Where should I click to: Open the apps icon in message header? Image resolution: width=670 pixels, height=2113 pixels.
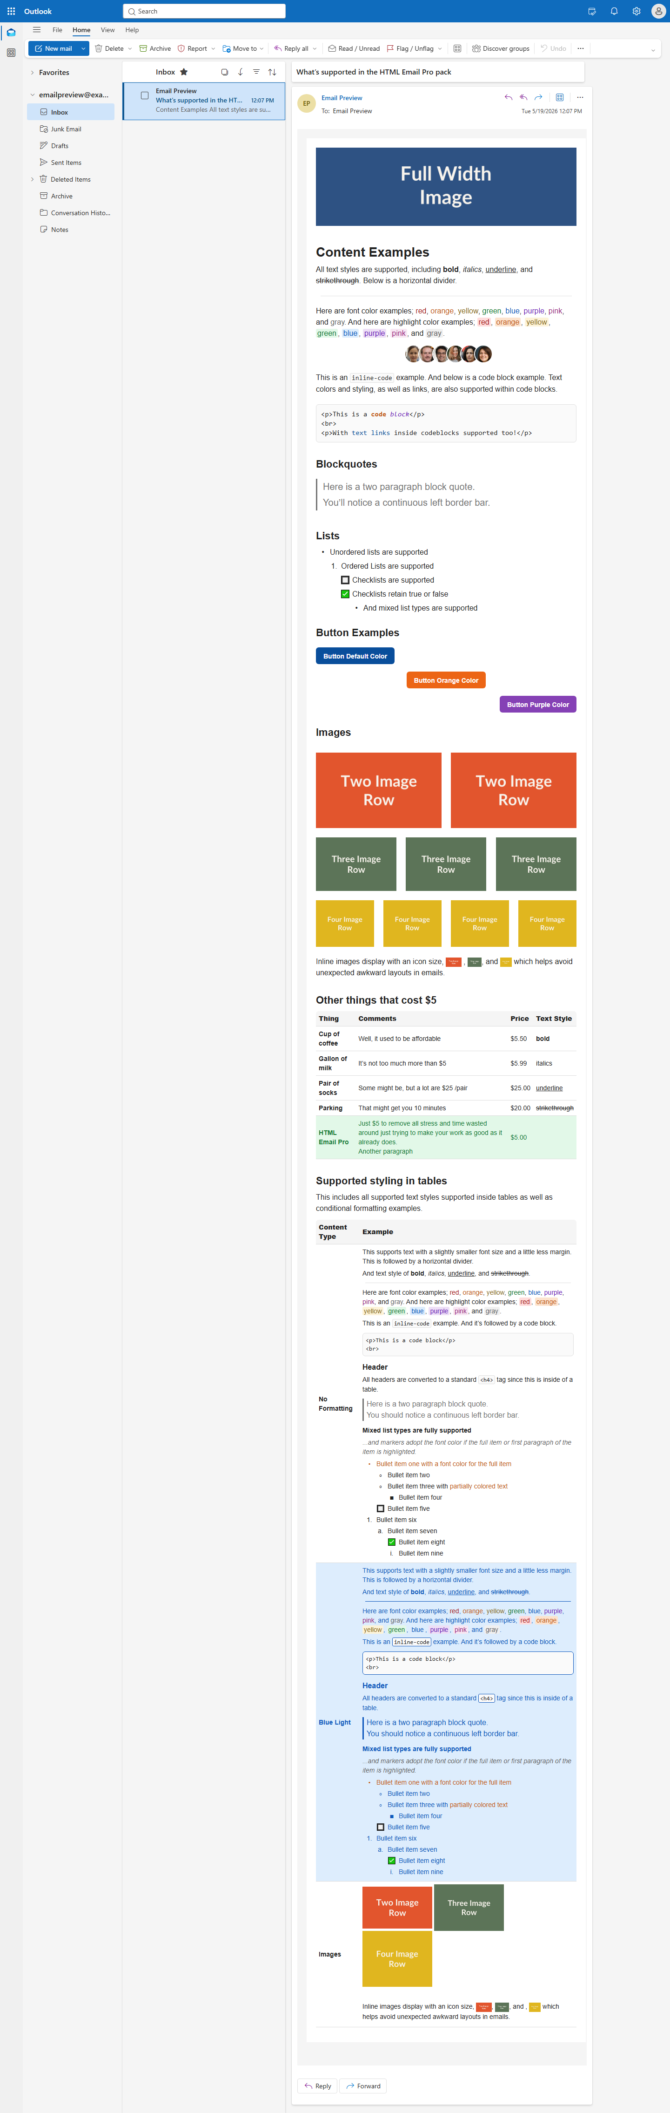(559, 98)
